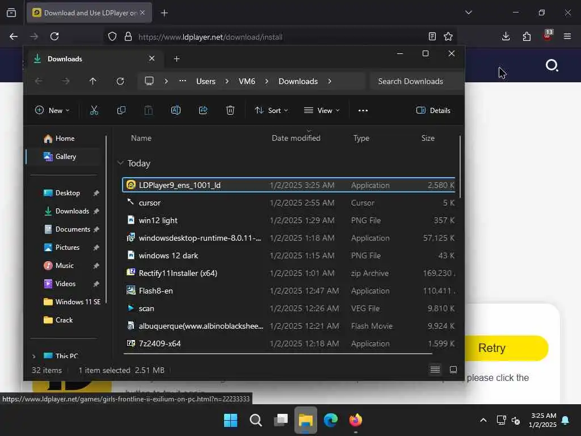The height and width of the screenshot is (436, 581).
Task: Open the View dropdown menu
Action: pyautogui.click(x=322, y=111)
